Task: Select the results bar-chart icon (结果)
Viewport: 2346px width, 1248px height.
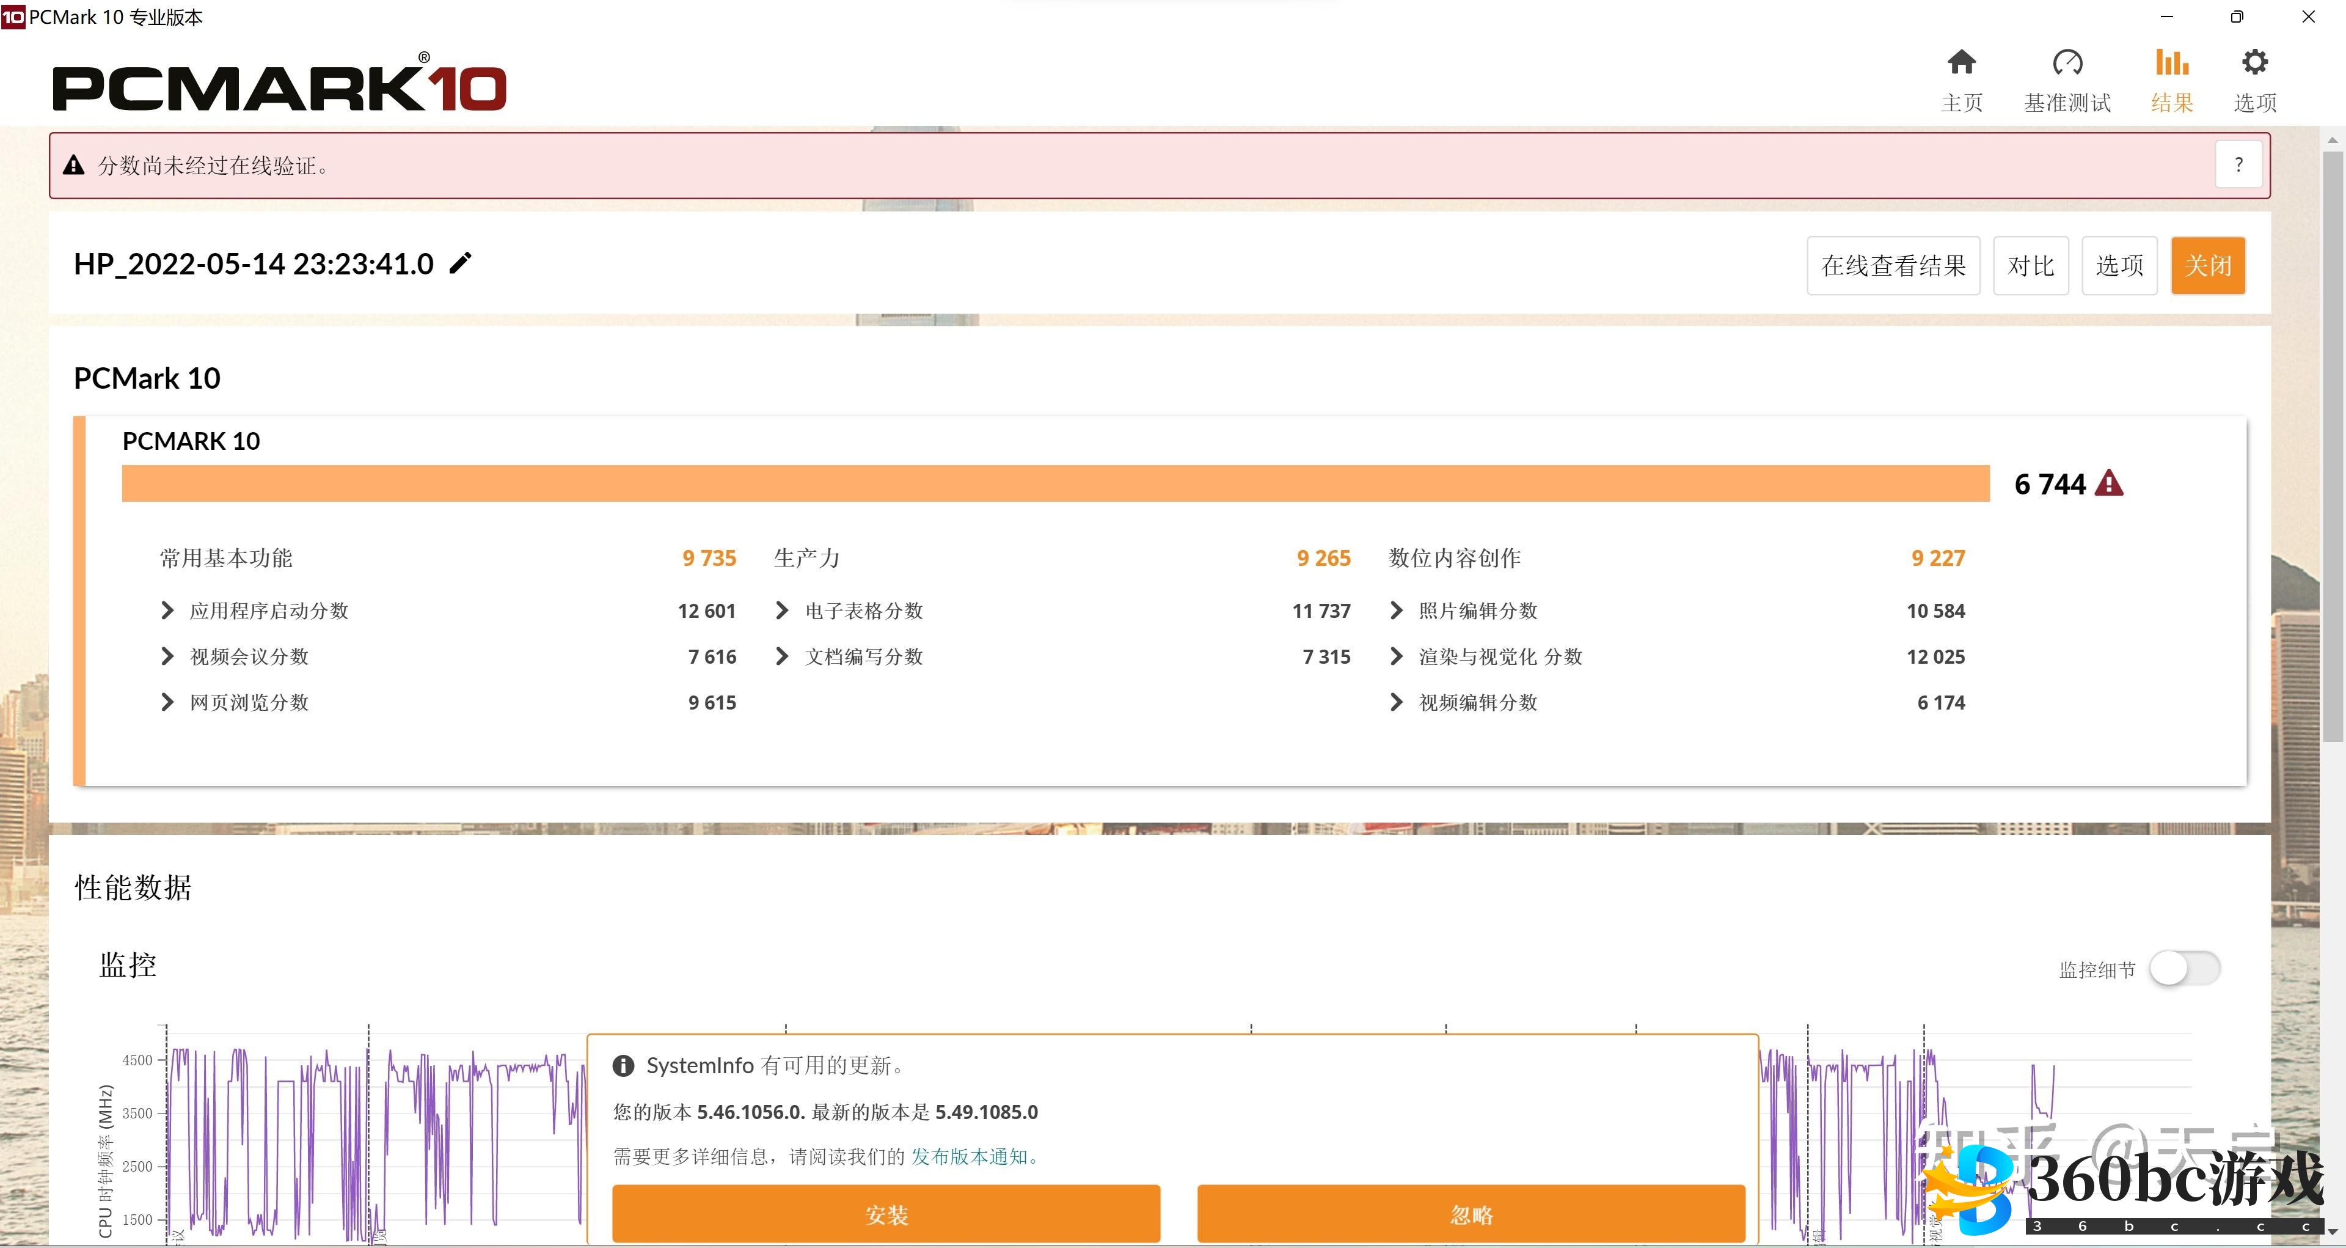Action: pyautogui.click(x=2171, y=63)
